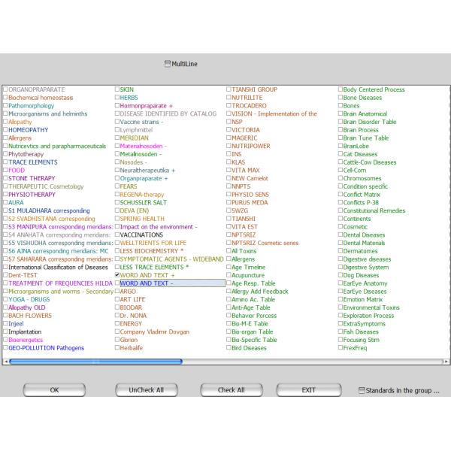Tick the Emotion Matrix checkbox
451x451 pixels.
[x=341, y=299]
